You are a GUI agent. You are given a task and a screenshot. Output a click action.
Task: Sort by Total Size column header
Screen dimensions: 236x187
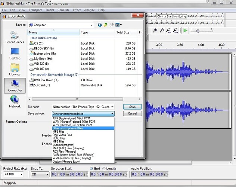coord(126,33)
